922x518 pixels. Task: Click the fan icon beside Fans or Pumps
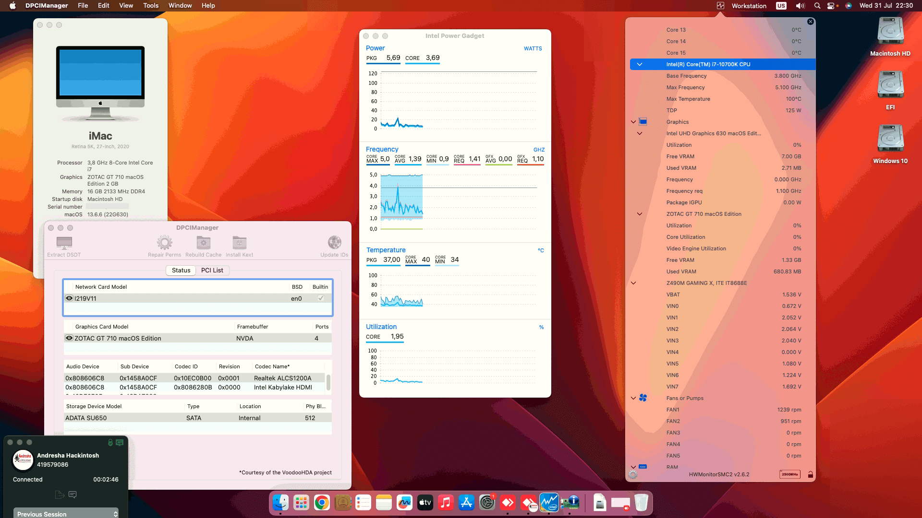[643, 398]
